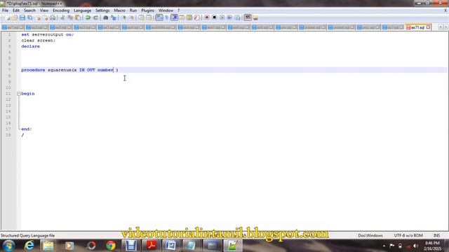Click the ABC spell-check toolbar icon
The height and width of the screenshot is (252, 449).
(x=248, y=17)
